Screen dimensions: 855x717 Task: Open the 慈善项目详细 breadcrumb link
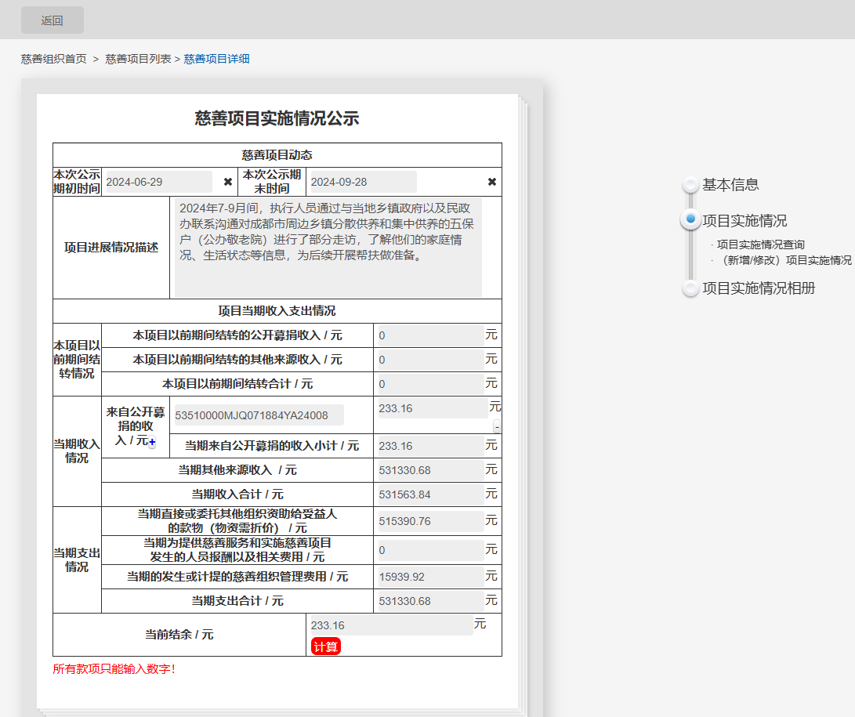pos(216,59)
